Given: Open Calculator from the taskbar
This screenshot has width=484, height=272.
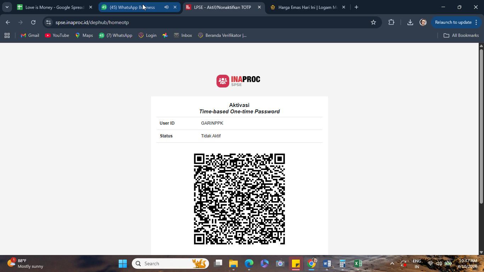Looking at the screenshot, I should tap(343, 263).
